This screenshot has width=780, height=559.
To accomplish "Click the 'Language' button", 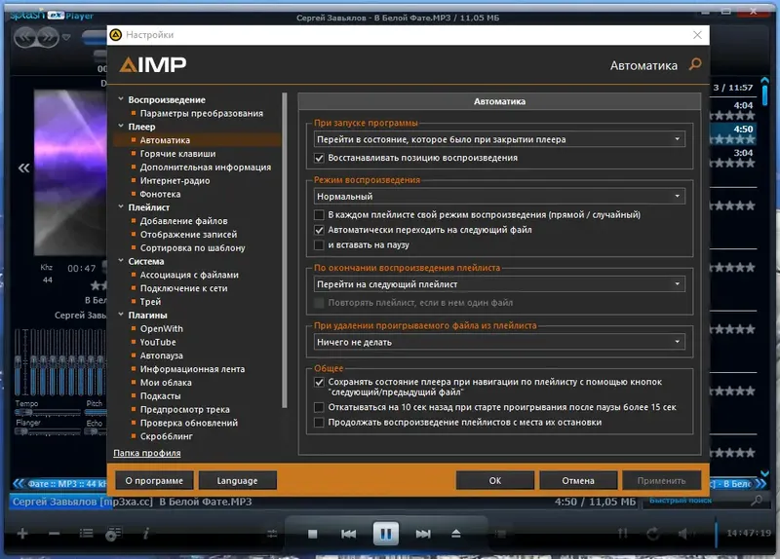I will [237, 481].
